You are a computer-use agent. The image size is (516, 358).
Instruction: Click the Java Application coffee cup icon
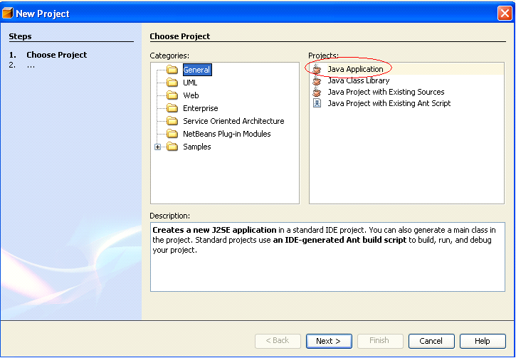317,69
